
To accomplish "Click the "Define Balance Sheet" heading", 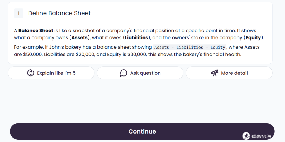I will click(x=59, y=13).
